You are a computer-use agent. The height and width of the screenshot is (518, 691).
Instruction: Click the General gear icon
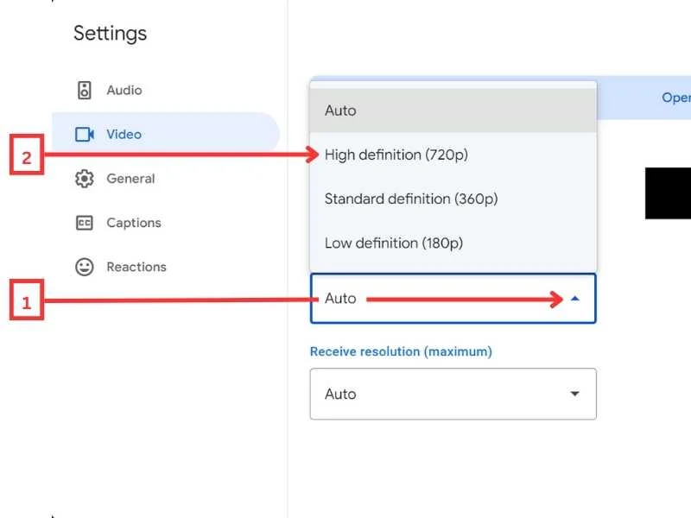[84, 179]
